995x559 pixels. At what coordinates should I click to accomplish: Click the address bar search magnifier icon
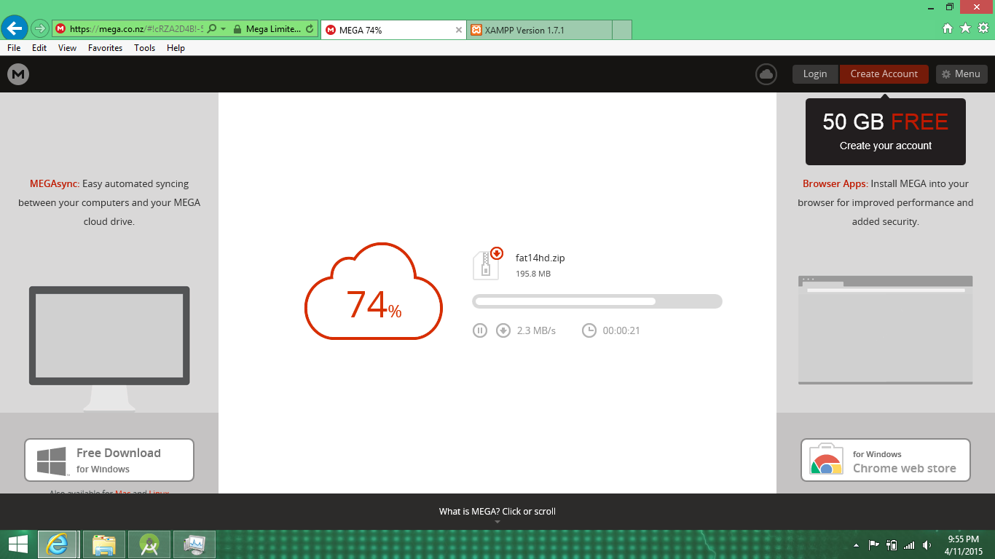coord(212,29)
